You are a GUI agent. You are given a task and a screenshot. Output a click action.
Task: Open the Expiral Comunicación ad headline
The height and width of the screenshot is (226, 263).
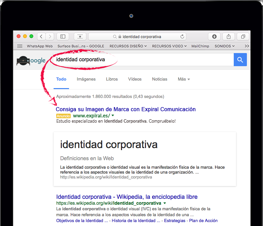[x=126, y=109]
